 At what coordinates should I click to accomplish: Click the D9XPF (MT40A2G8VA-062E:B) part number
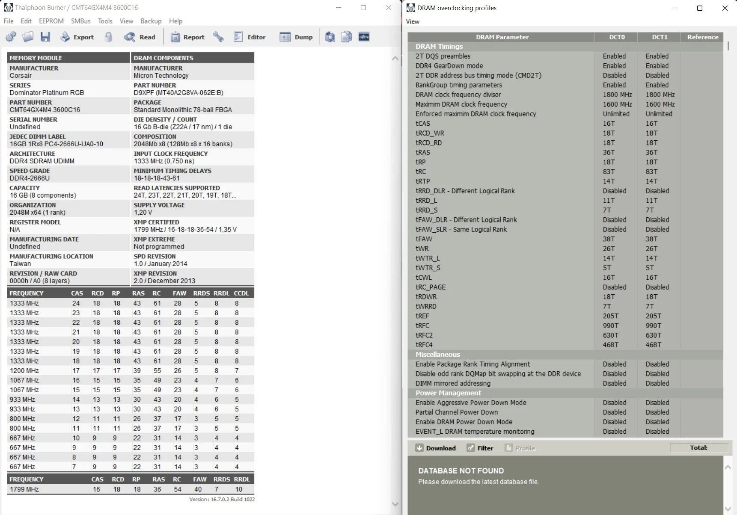click(178, 93)
